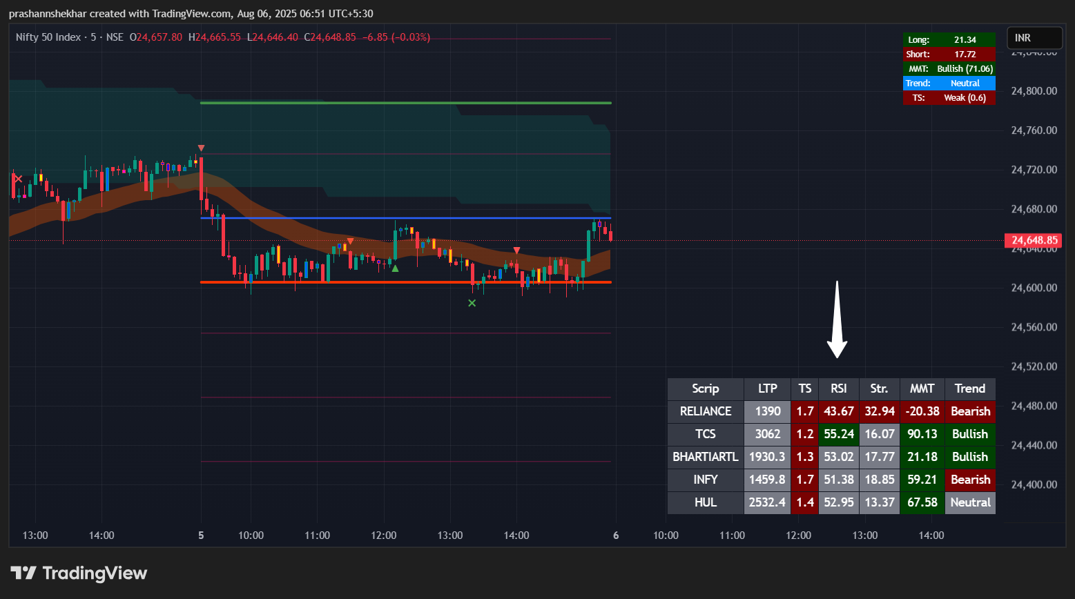Viewport: 1075px width, 599px height.
Task: Click the date label 6 on time axis
Action: pos(616,536)
